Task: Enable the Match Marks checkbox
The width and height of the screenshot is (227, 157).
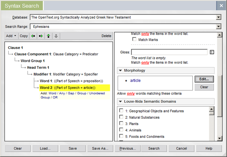Action: [134, 40]
